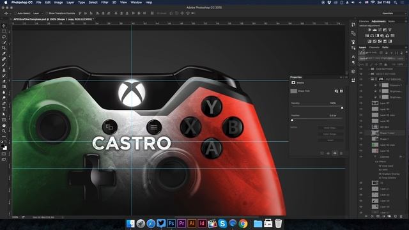Toggle Drop Shadow effect visibility
Screen dimensions: 409x230
pyautogui.click(x=380, y=178)
